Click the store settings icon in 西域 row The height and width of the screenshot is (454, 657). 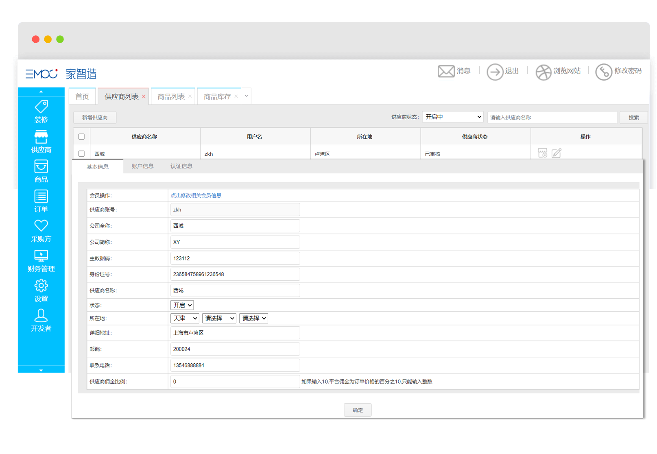click(543, 153)
